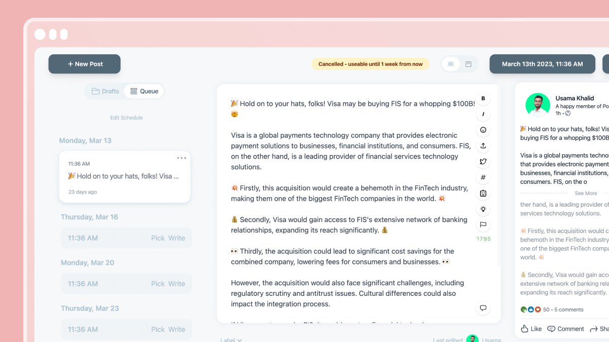Click the Twitter bird icon
This screenshot has height=342, width=609.
[483, 162]
